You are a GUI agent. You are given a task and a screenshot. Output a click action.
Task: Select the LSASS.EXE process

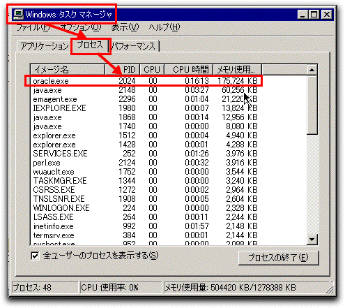click(145, 217)
